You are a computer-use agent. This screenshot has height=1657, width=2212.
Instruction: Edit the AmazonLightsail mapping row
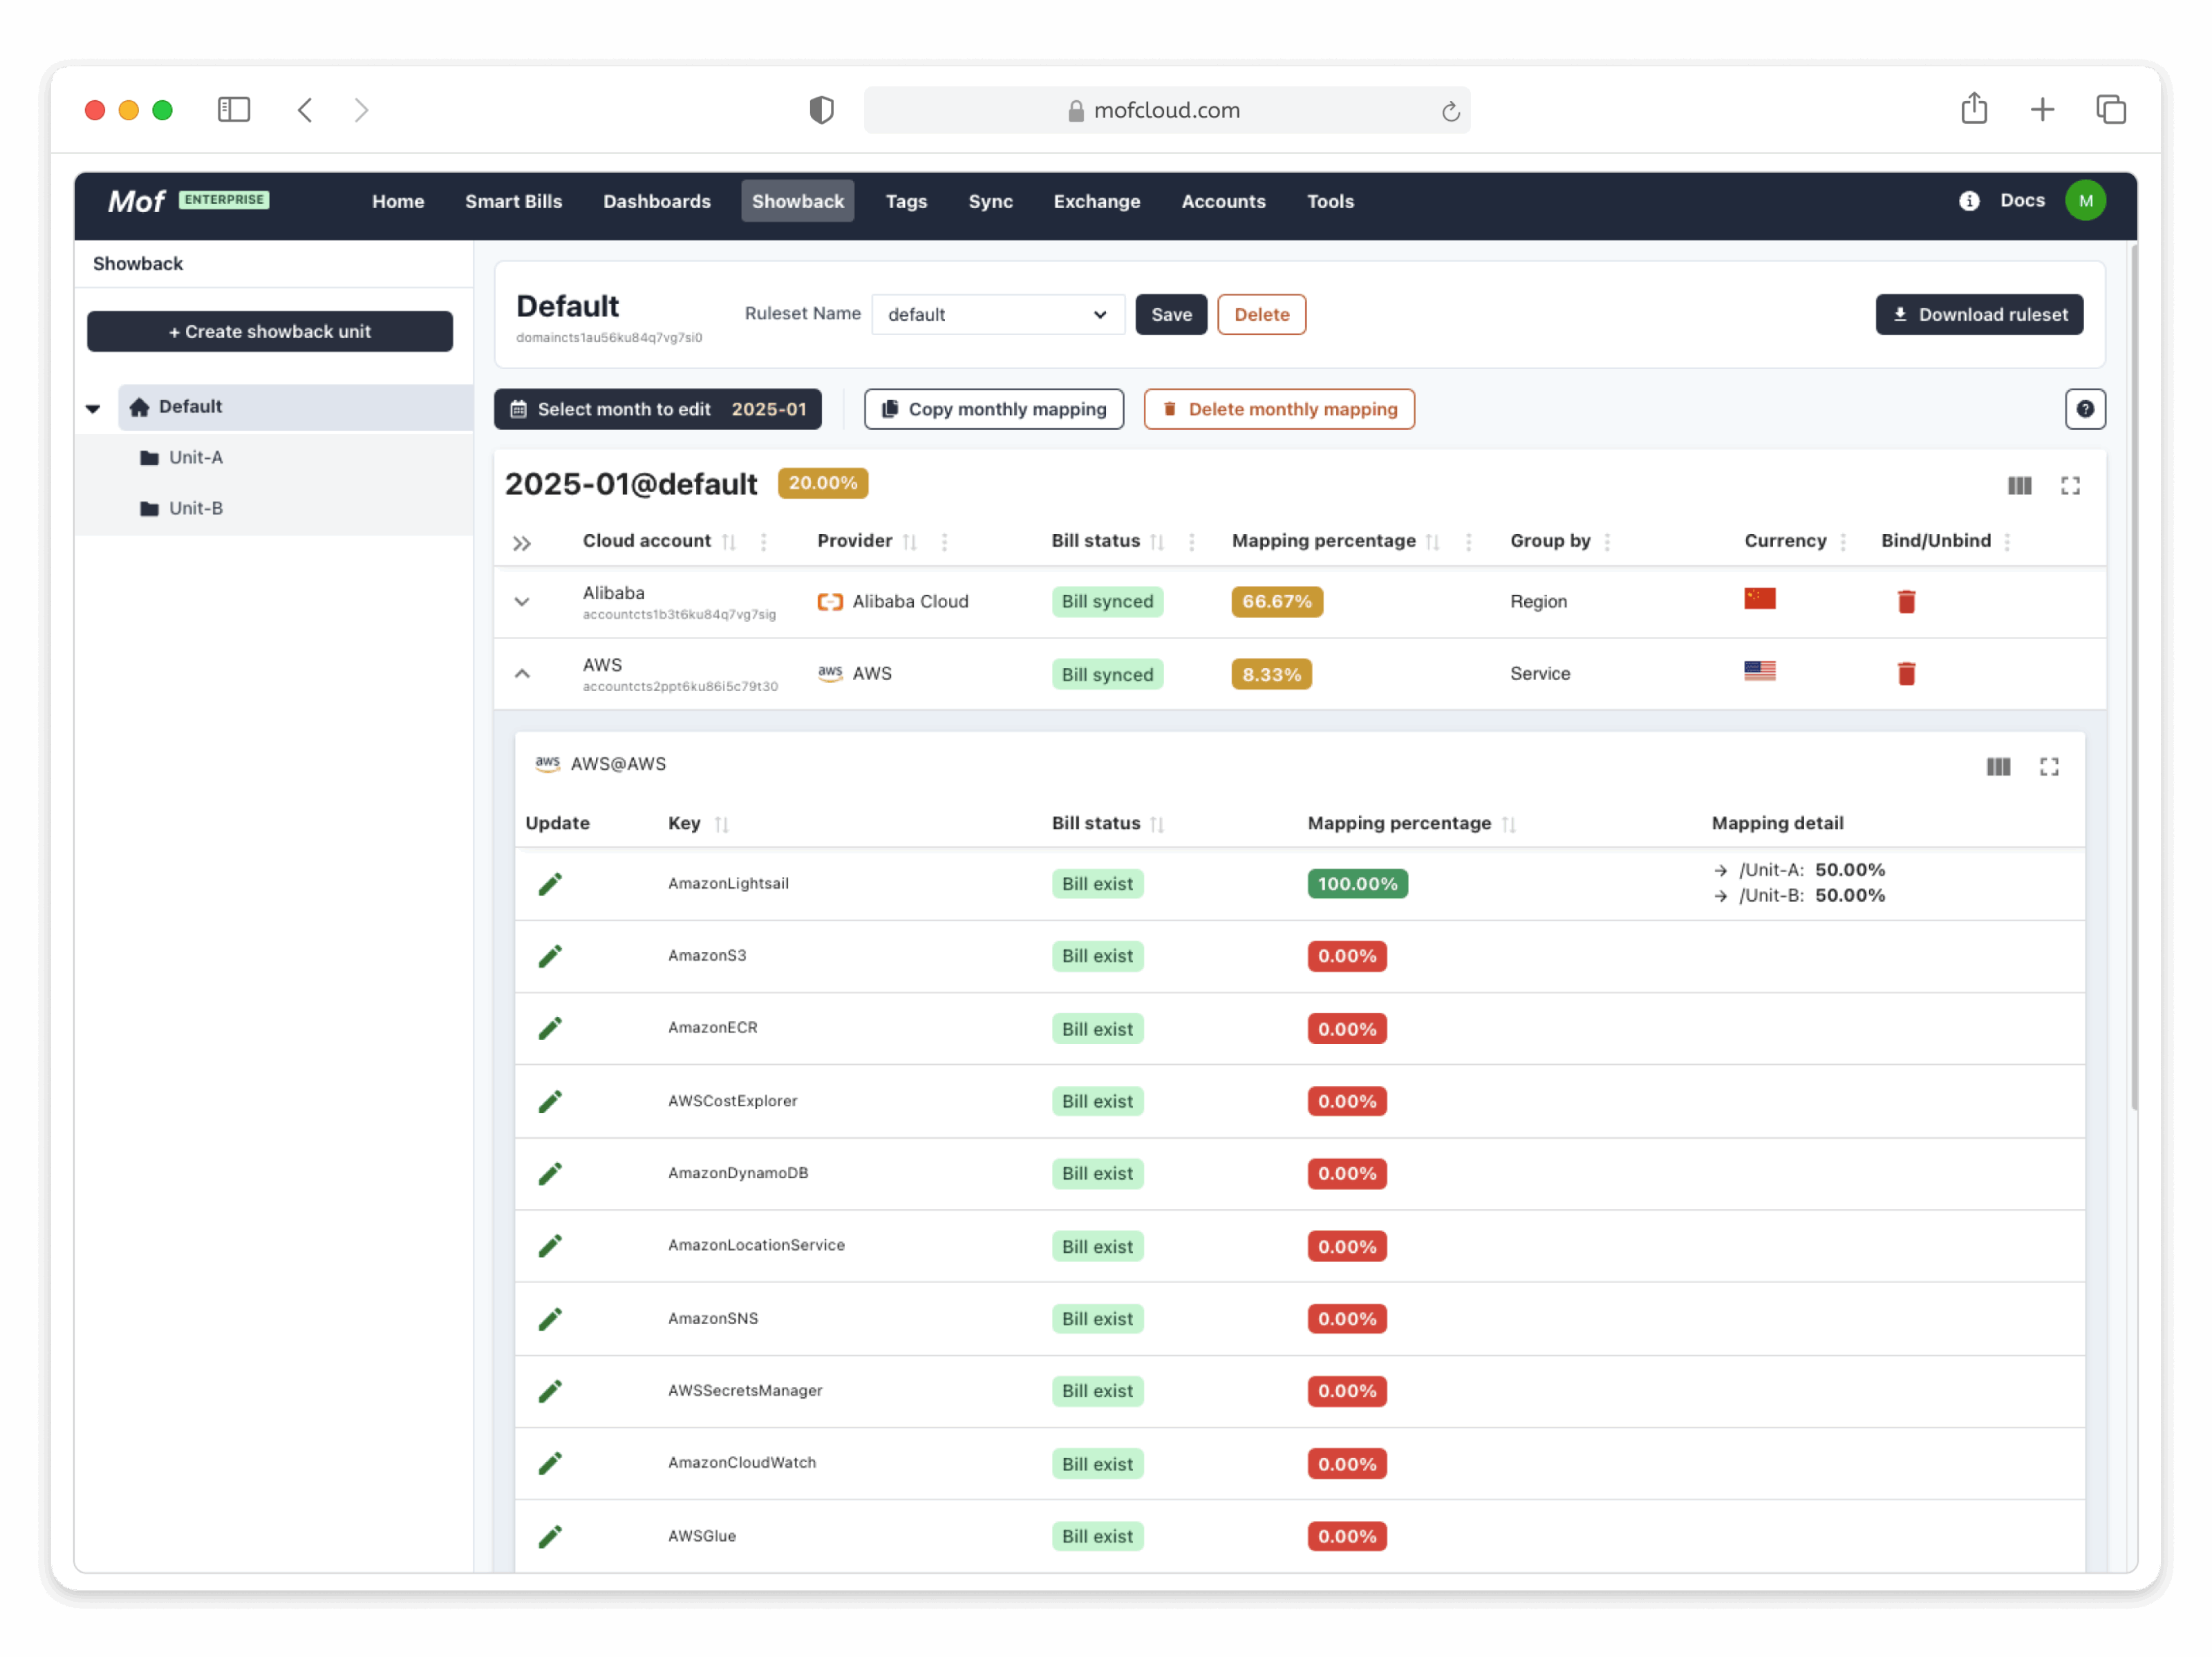click(x=550, y=884)
